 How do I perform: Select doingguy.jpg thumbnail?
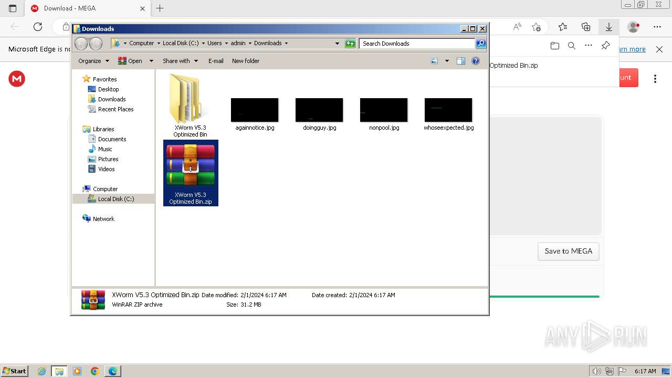point(319,114)
